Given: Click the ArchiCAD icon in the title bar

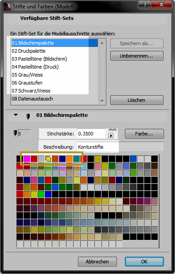Looking at the screenshot, I should pos(7,7).
